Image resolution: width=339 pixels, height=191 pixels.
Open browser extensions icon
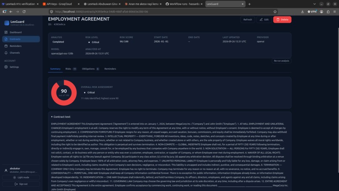328,12
